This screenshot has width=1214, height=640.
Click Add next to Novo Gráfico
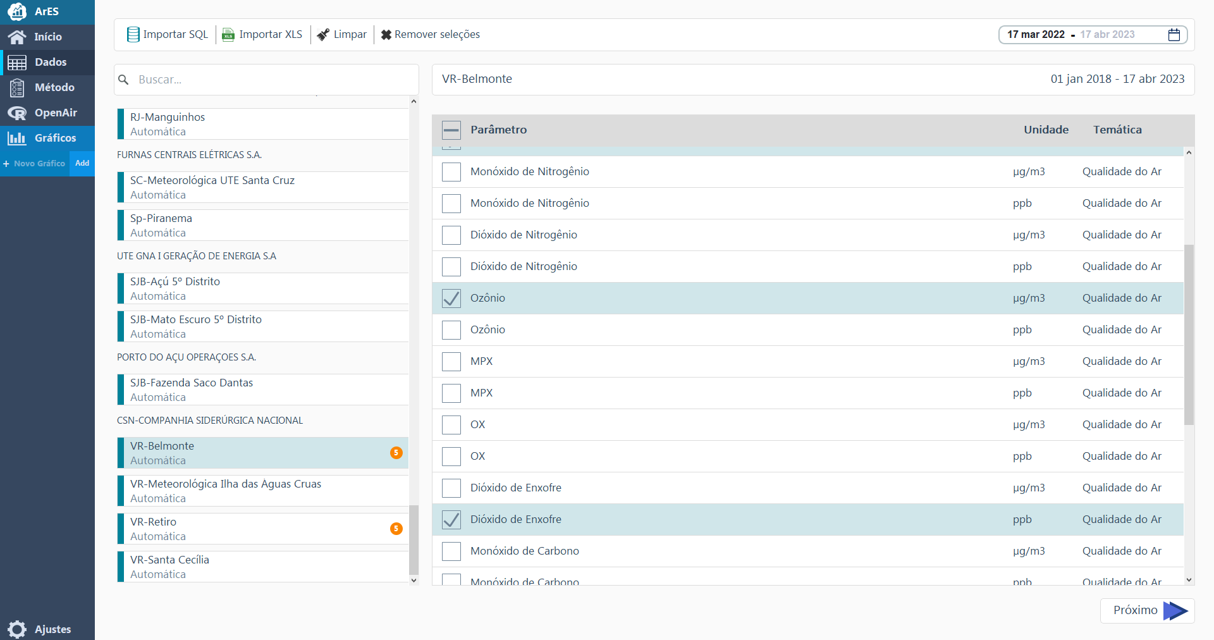[x=82, y=163]
